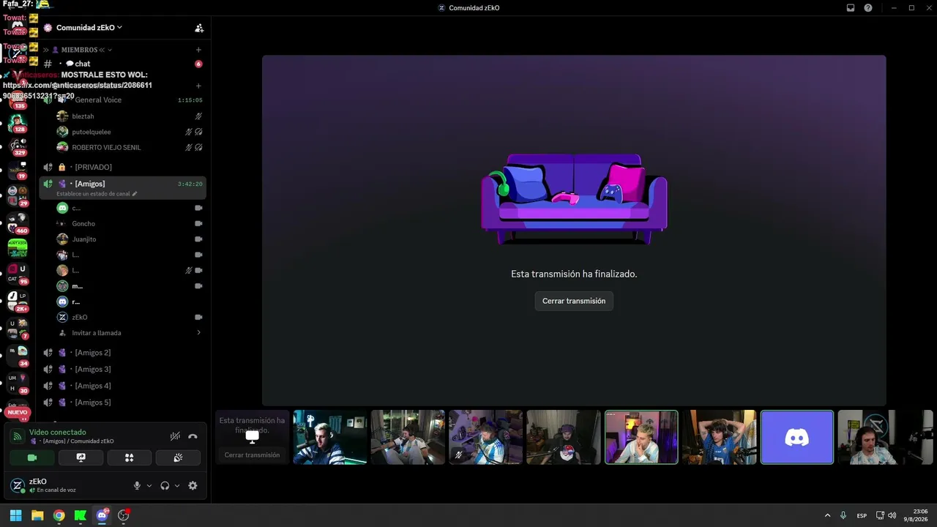Edit the channel status pencil text
The height and width of the screenshot is (527, 937).
97,194
